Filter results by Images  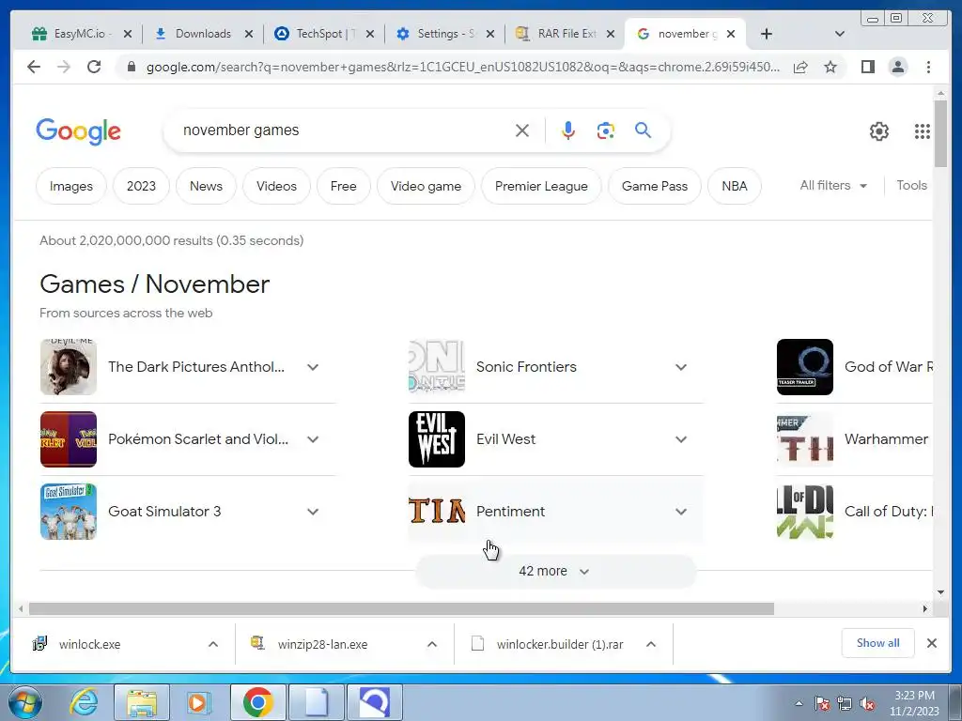point(71,186)
